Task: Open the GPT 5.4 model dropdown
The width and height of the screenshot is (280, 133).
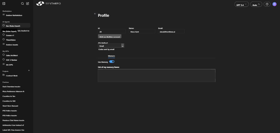Action: pos(241,4)
